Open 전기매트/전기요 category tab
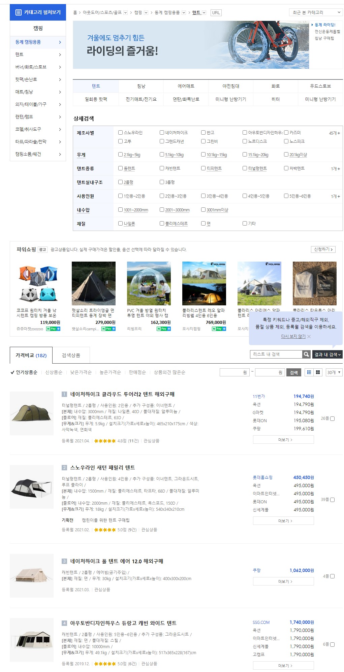 click(141, 99)
